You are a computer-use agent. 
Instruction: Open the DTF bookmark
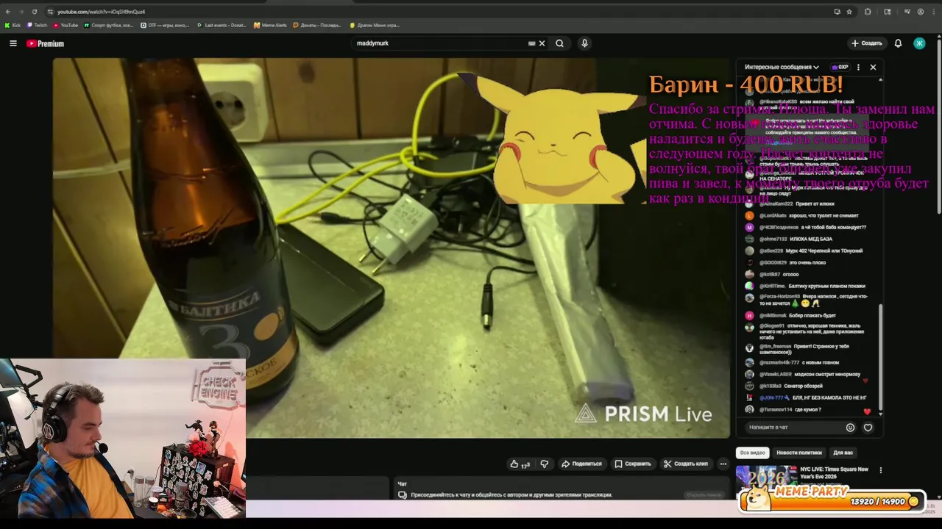165,25
